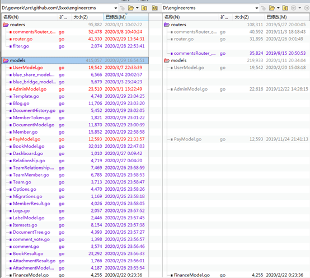This screenshot has width=310, height=278.
Task: Sort left pane by 大小(Z) column
Action: coord(87,17)
